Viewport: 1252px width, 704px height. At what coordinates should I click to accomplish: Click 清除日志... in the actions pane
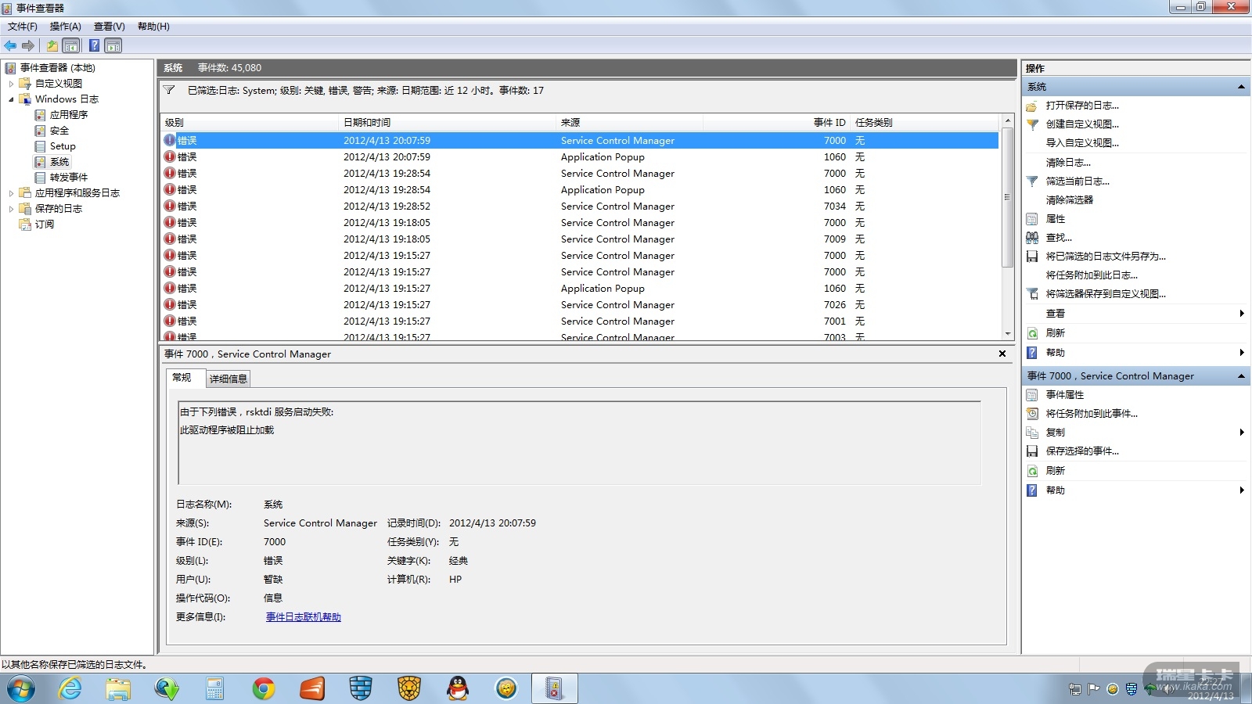click(1068, 163)
